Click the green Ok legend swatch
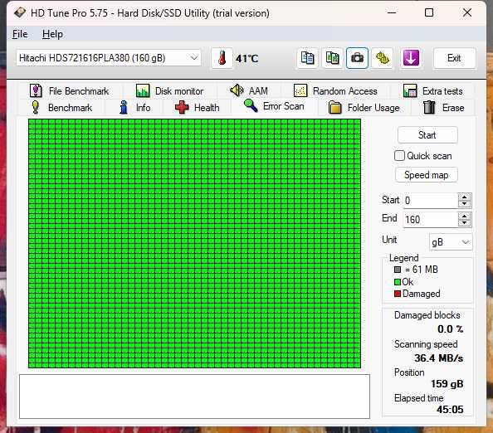 (x=398, y=282)
